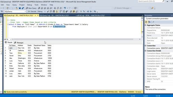Toggle Include Client Statistics
The image size is (173, 97).
67,11
